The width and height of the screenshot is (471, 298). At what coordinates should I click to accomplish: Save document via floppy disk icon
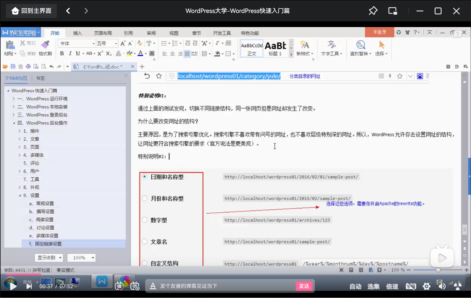coord(13,67)
